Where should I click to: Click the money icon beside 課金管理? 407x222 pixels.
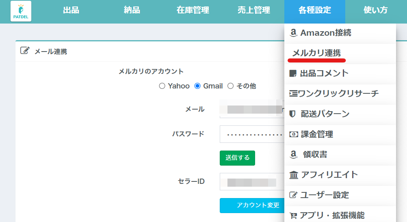(x=293, y=134)
